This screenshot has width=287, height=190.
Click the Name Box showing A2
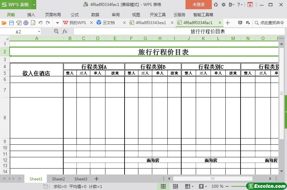[x=18, y=32]
